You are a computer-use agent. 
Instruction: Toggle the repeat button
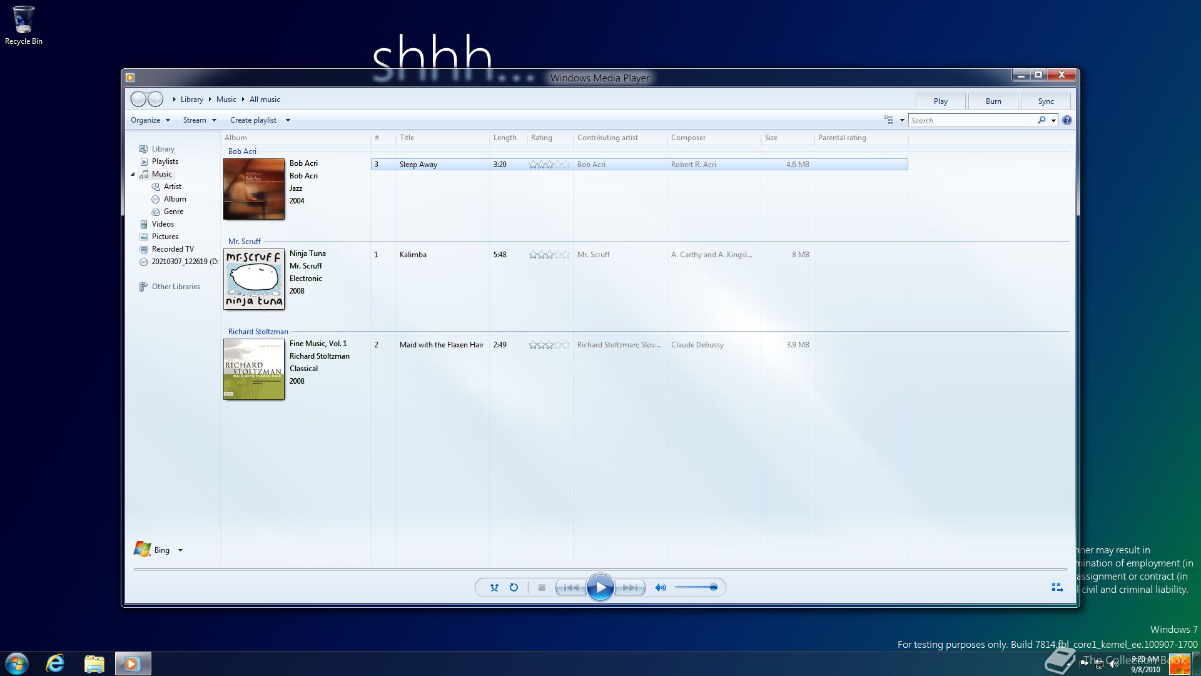pyautogui.click(x=514, y=588)
